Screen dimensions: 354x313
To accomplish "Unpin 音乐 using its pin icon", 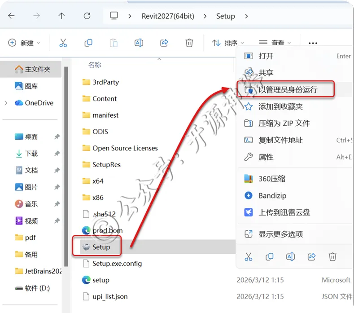I will pyautogui.click(x=57, y=204).
